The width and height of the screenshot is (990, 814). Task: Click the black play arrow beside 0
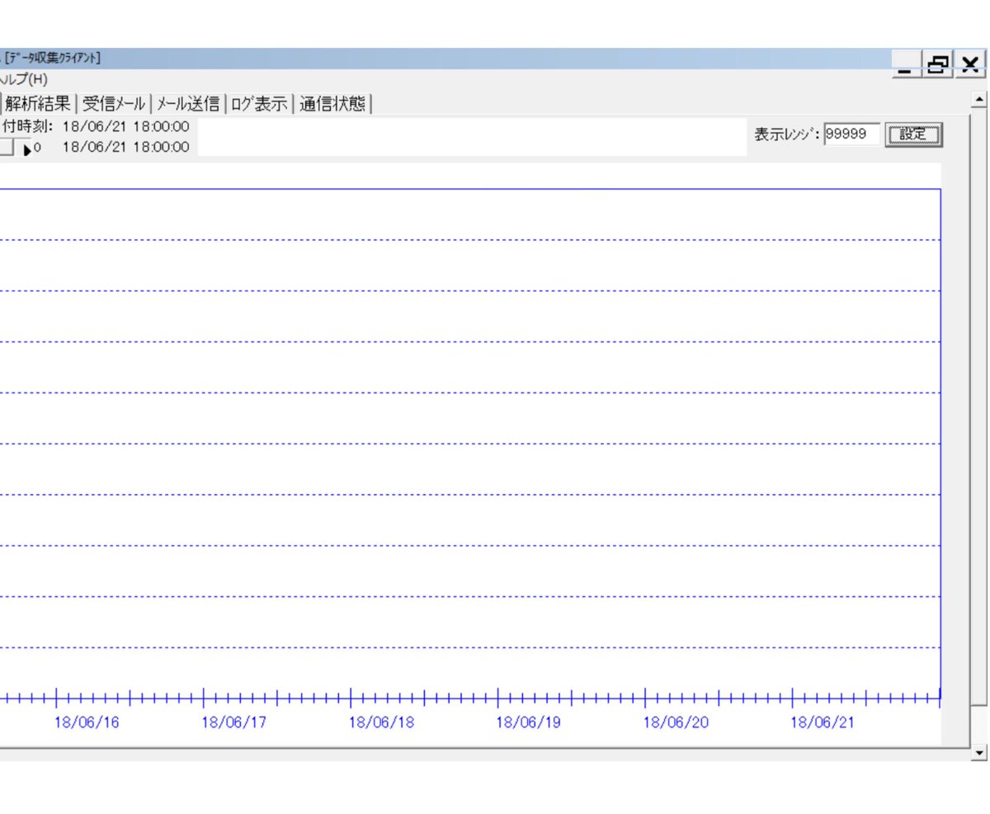point(27,150)
